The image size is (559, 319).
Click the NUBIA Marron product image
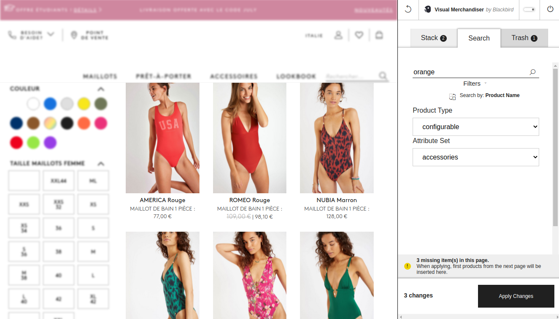337,138
